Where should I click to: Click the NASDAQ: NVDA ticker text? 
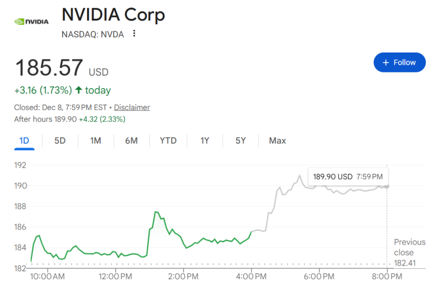tap(93, 34)
